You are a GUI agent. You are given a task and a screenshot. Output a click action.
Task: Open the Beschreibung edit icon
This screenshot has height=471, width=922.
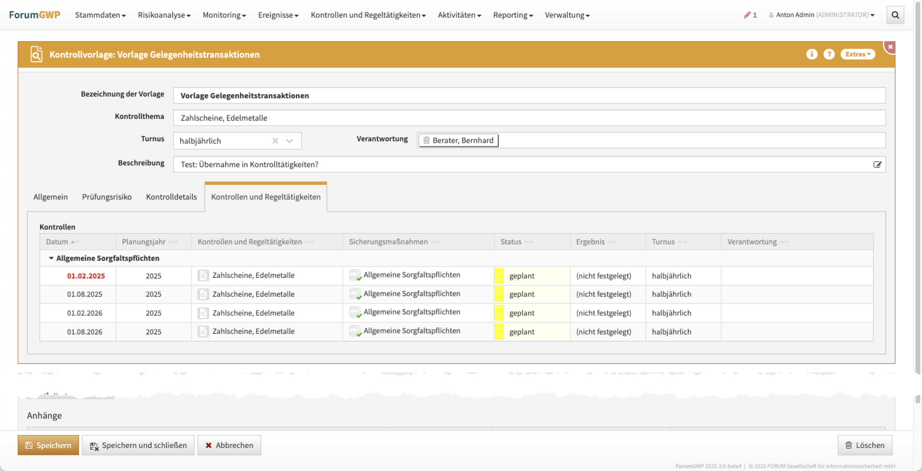point(877,164)
